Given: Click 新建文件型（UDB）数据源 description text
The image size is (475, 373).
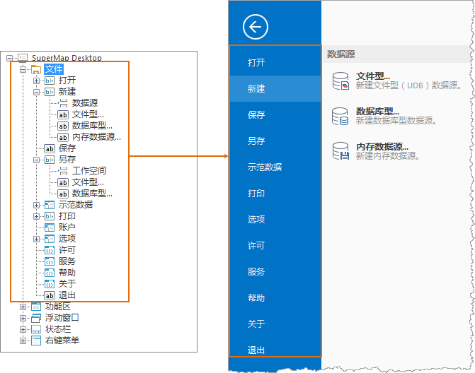Looking at the screenshot, I should (408, 85).
